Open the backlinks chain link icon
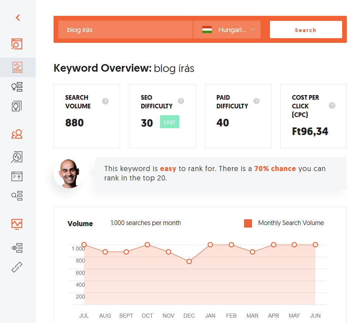The height and width of the screenshot is (323, 363). point(17,267)
